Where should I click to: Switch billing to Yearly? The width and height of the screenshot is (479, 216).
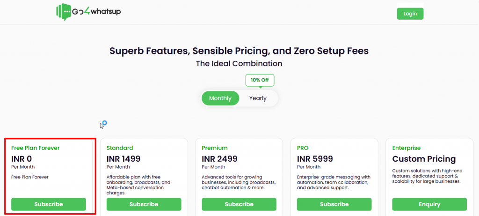coord(258,98)
